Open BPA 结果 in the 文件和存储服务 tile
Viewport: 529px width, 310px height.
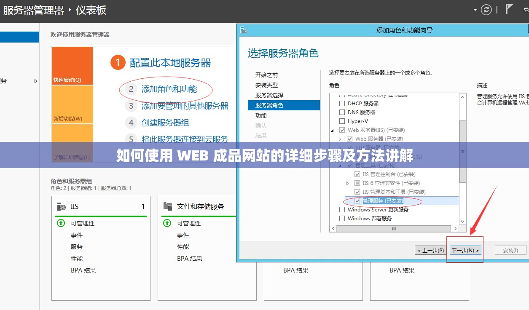[x=190, y=259]
